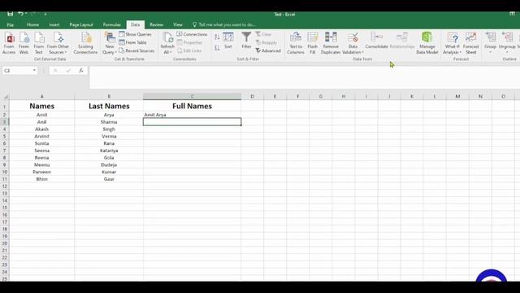Viewport: 520px width, 293px height.
Task: Open the File tab
Action: coord(11,24)
